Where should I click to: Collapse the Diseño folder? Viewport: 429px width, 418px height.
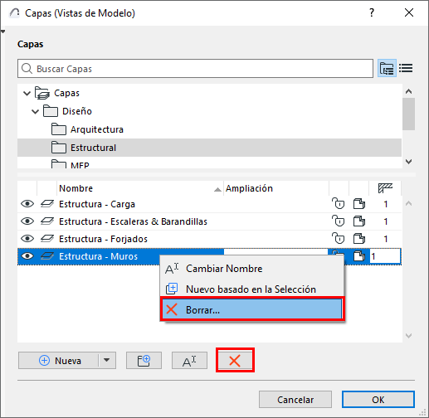click(35, 111)
